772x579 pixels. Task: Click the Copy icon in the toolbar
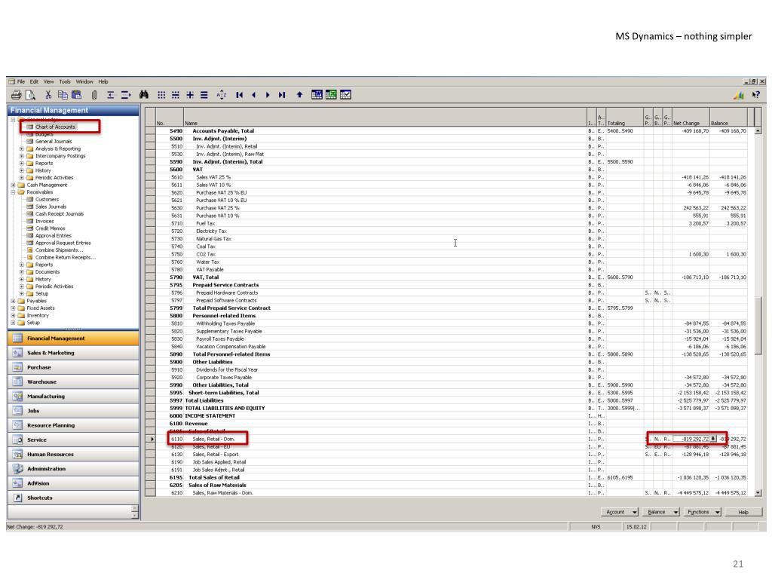coord(63,95)
